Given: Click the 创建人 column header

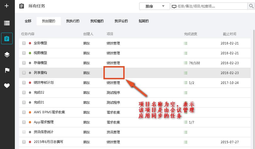Looking at the screenshot, I should tap(88, 34).
